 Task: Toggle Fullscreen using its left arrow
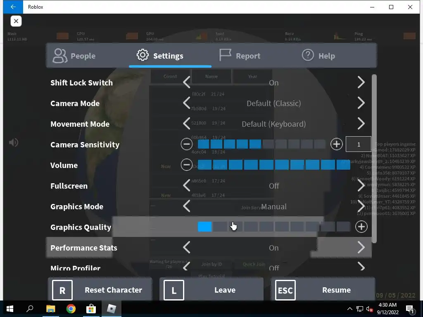(187, 185)
